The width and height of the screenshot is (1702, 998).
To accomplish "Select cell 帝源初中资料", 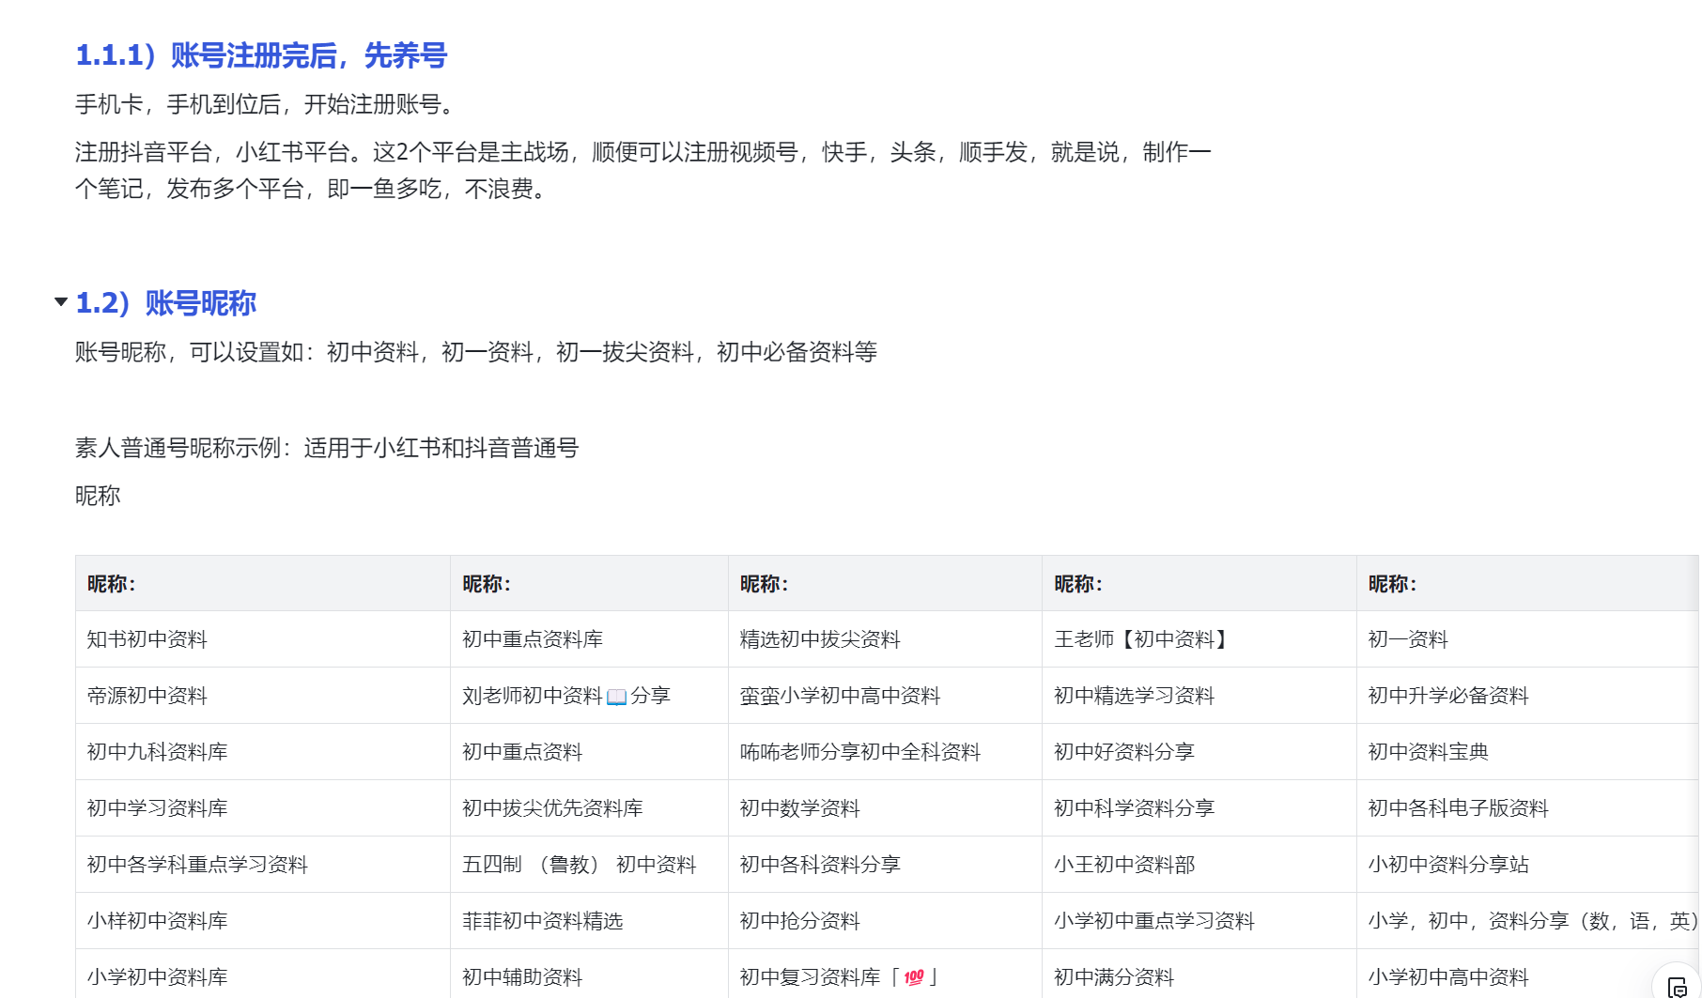I will tap(263, 696).
